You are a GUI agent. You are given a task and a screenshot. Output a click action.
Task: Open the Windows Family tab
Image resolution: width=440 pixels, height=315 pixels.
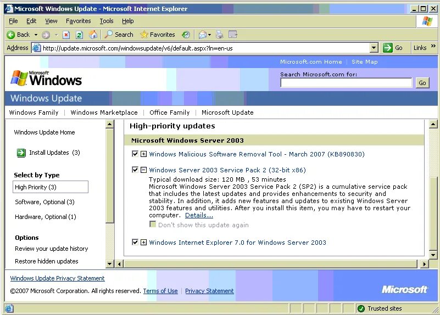tap(34, 113)
